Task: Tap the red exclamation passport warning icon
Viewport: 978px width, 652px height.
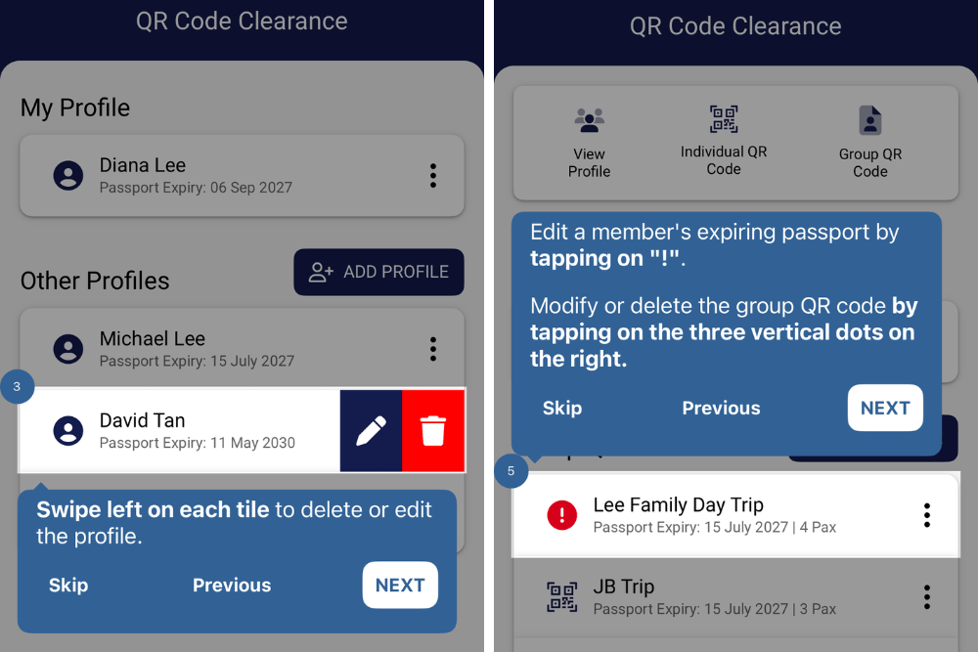Action: click(562, 515)
